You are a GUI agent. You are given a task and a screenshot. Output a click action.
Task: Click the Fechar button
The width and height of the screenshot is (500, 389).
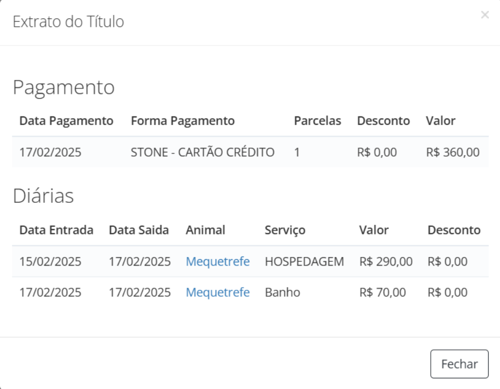point(459,364)
